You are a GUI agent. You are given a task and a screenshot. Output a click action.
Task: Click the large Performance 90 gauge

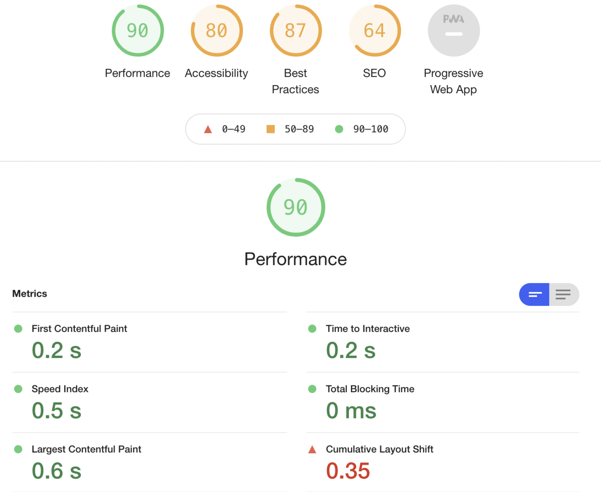(x=296, y=207)
